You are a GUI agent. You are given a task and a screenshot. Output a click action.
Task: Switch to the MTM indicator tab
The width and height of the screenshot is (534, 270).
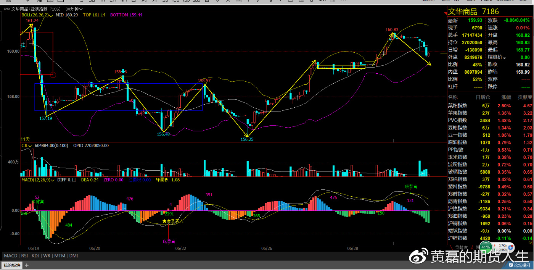tap(59, 256)
